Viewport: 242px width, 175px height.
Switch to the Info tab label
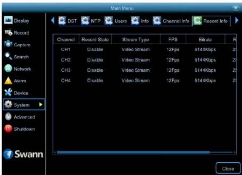[x=145, y=21]
